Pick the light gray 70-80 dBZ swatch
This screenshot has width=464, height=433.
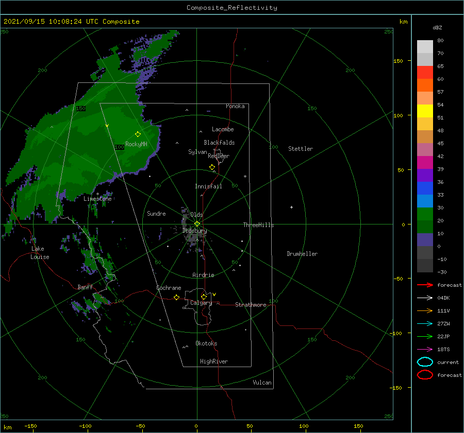(x=425, y=47)
